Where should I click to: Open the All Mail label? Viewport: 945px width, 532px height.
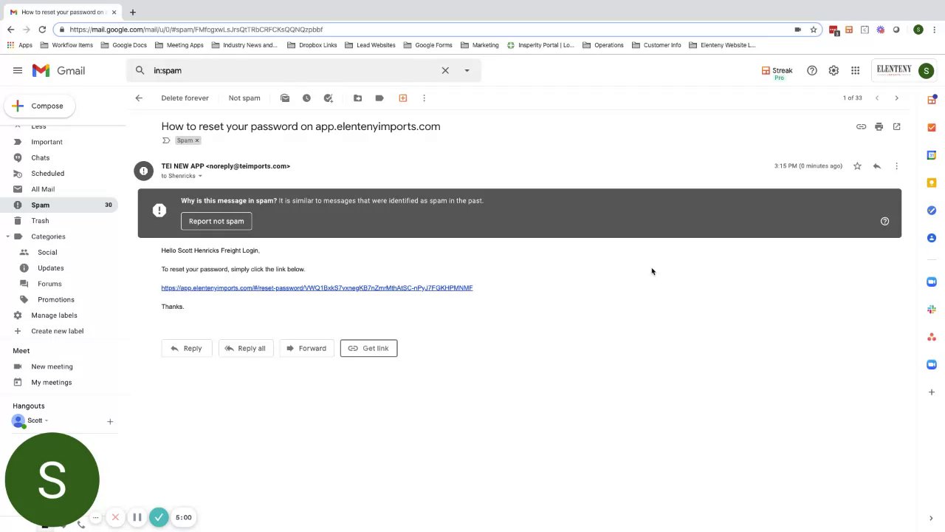(x=43, y=189)
